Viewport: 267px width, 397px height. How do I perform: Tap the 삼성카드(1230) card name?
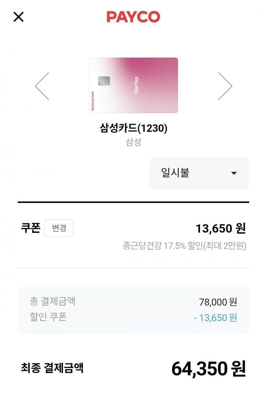pos(133,128)
